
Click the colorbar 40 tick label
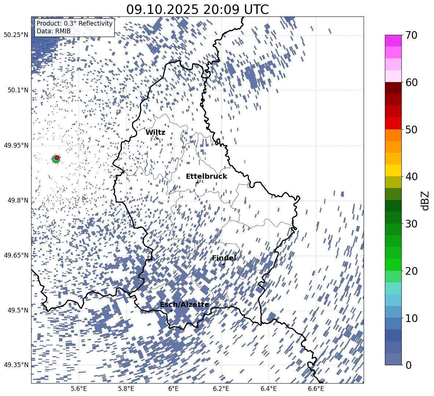point(412,177)
